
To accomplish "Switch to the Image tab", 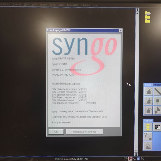I will 157,85.
